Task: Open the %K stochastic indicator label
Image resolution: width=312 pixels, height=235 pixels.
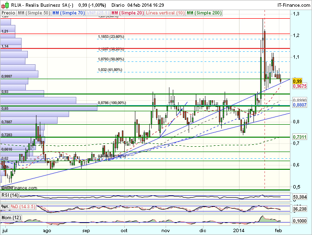Action: pos(5,207)
